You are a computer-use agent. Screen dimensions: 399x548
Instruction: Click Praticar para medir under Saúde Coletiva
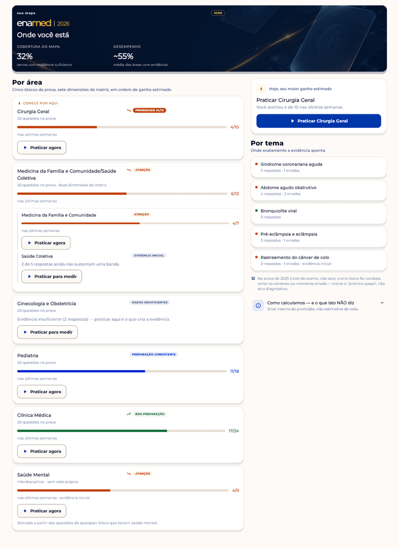point(51,277)
